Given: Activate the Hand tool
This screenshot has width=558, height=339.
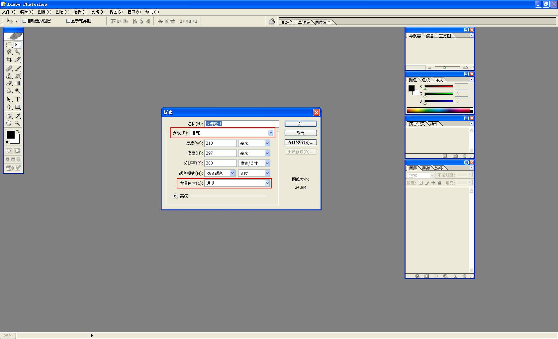Looking at the screenshot, I should [x=9, y=123].
